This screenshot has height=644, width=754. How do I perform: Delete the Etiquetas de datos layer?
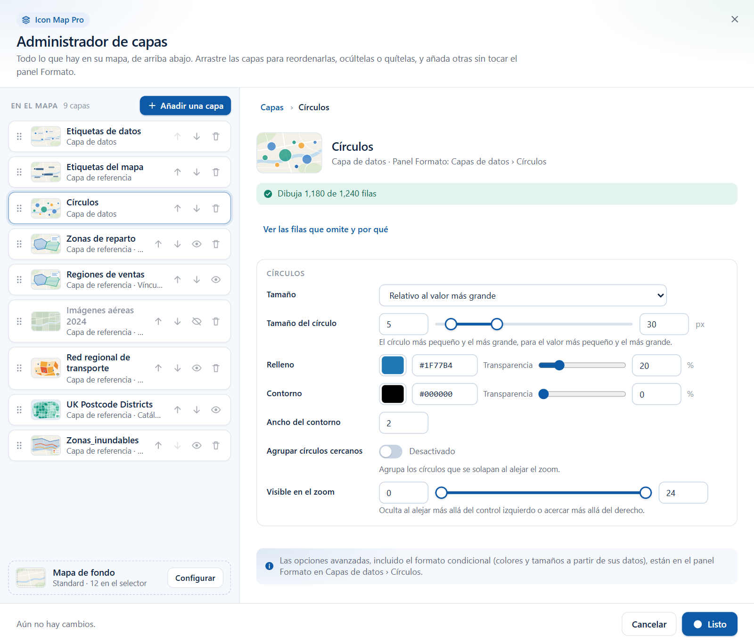tap(216, 137)
